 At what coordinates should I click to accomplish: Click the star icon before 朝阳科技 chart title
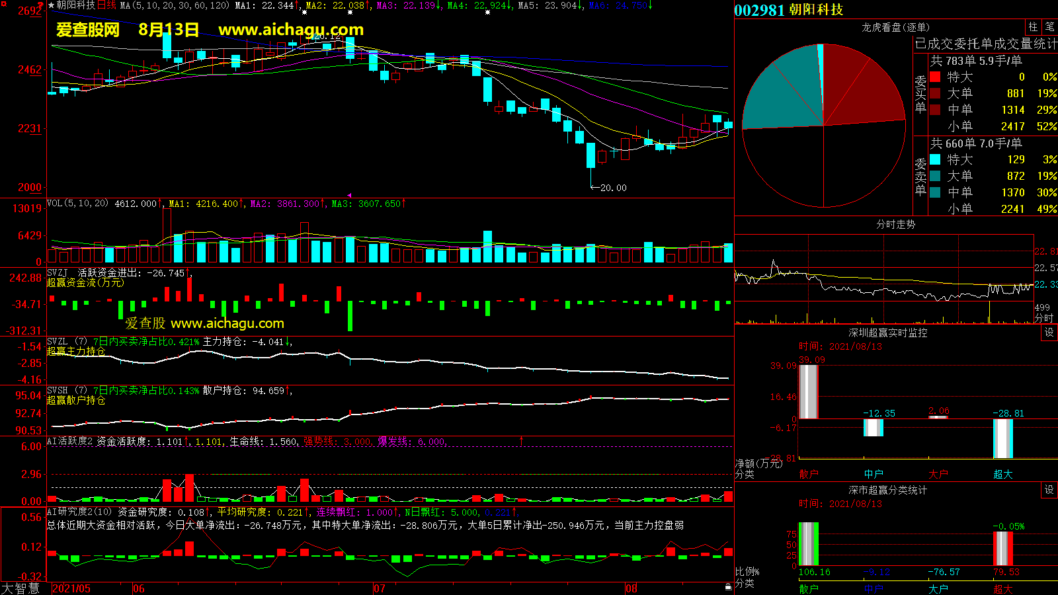(x=52, y=5)
